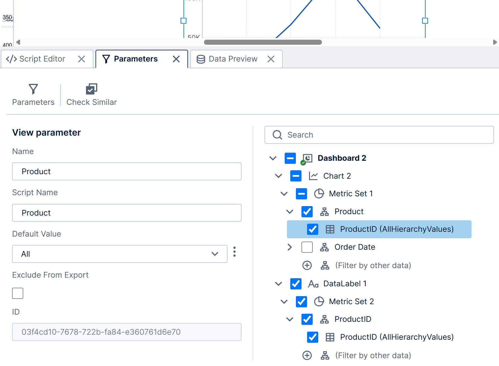Click the search magnifier icon

pos(277,135)
